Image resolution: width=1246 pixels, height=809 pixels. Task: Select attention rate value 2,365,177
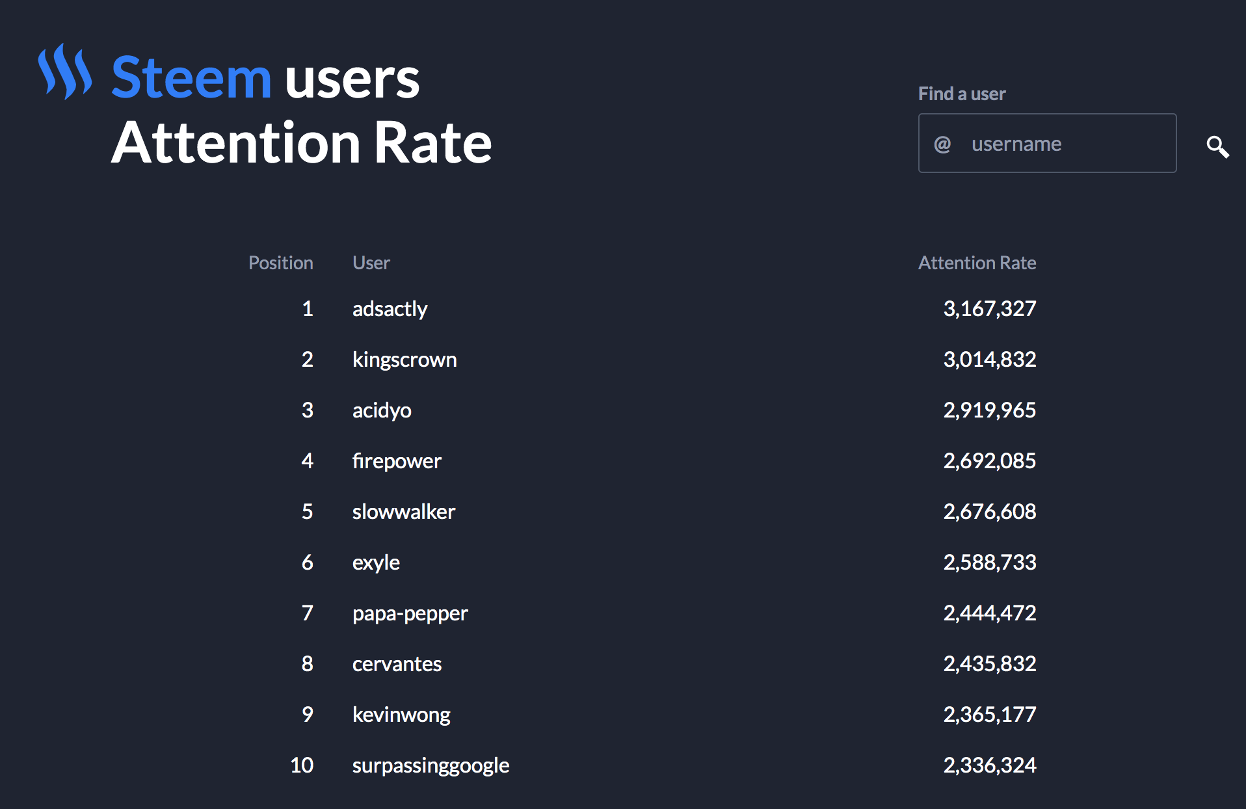(990, 714)
